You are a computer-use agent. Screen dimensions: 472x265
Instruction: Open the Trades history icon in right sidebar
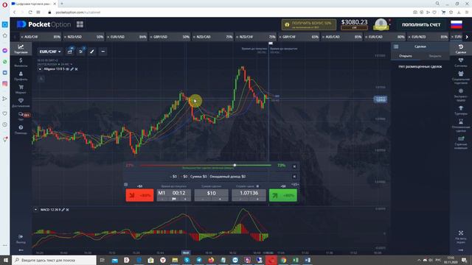pos(460,49)
